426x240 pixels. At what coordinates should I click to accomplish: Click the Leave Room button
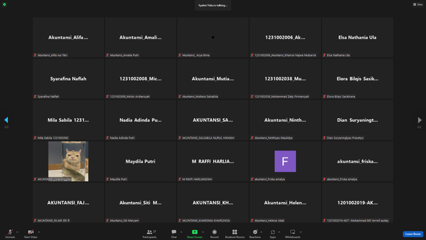point(413,234)
